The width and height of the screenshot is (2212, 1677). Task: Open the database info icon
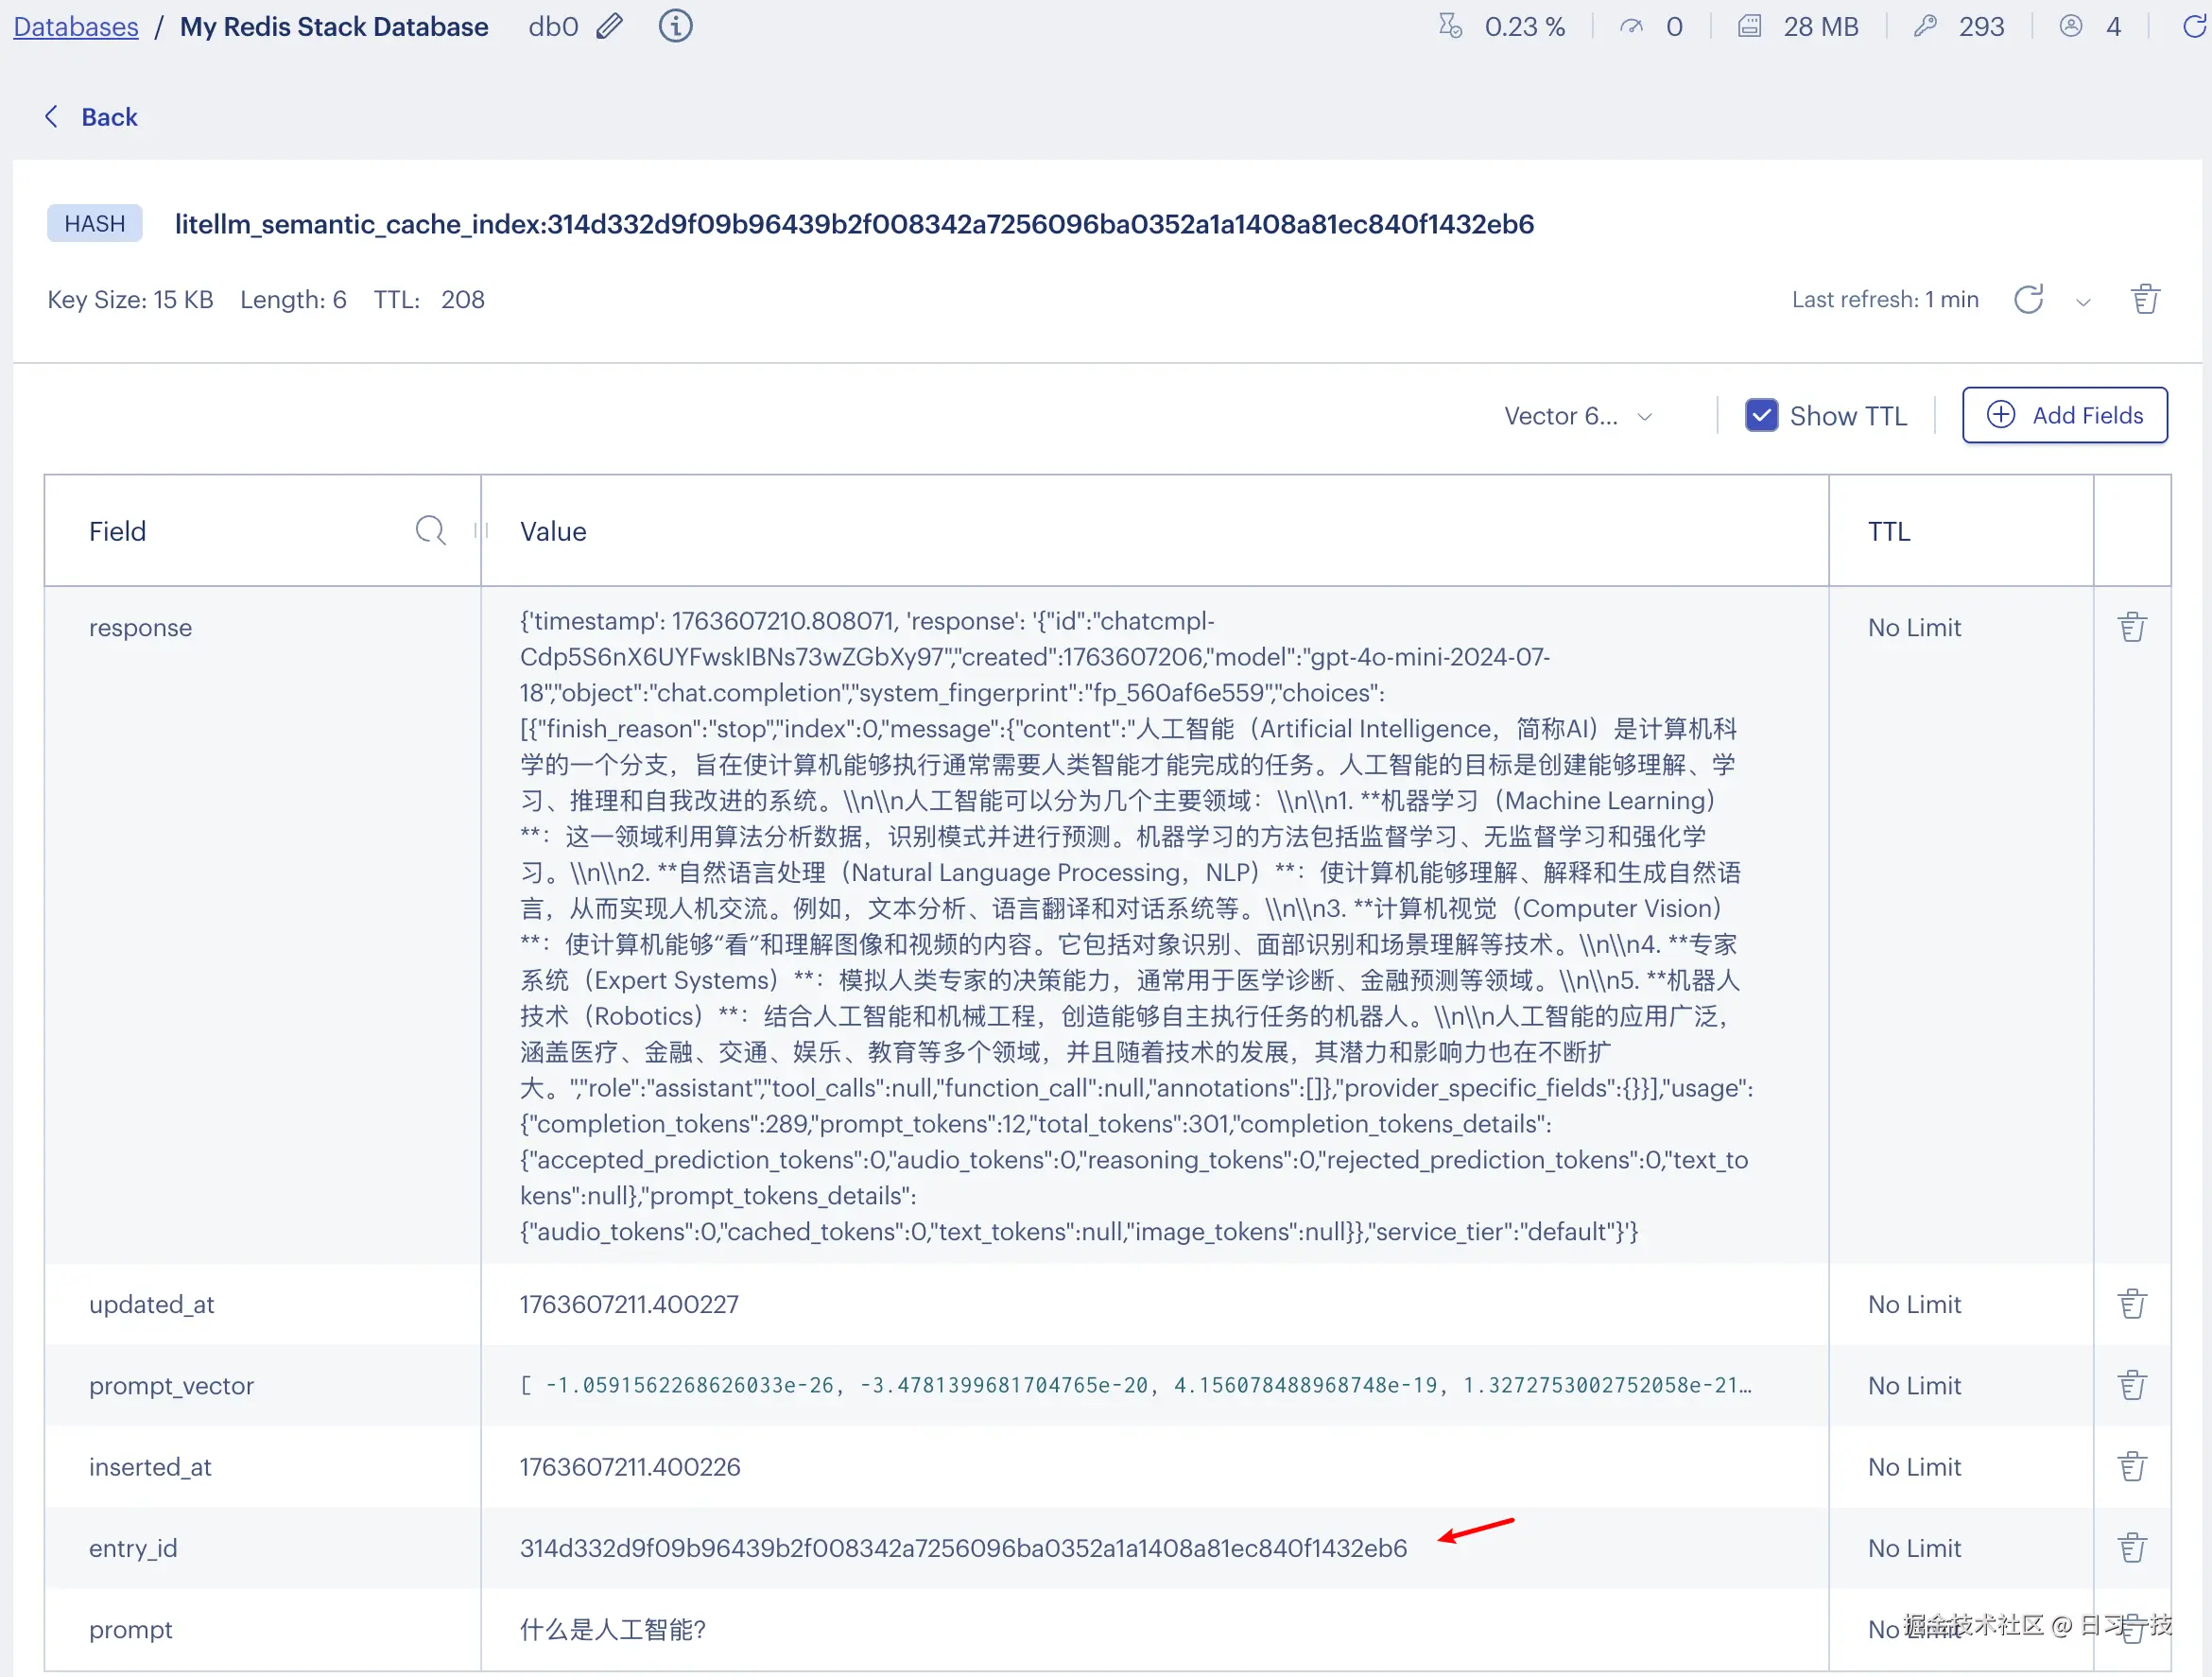675,26
